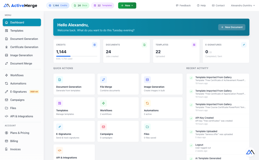Click the document icon on Documents card

pos(144,45)
